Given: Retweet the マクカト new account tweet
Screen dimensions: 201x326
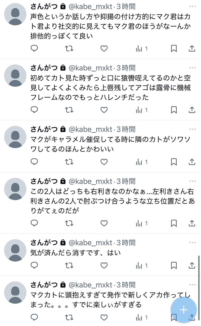Looking at the screenshot, I should pos(69,317).
